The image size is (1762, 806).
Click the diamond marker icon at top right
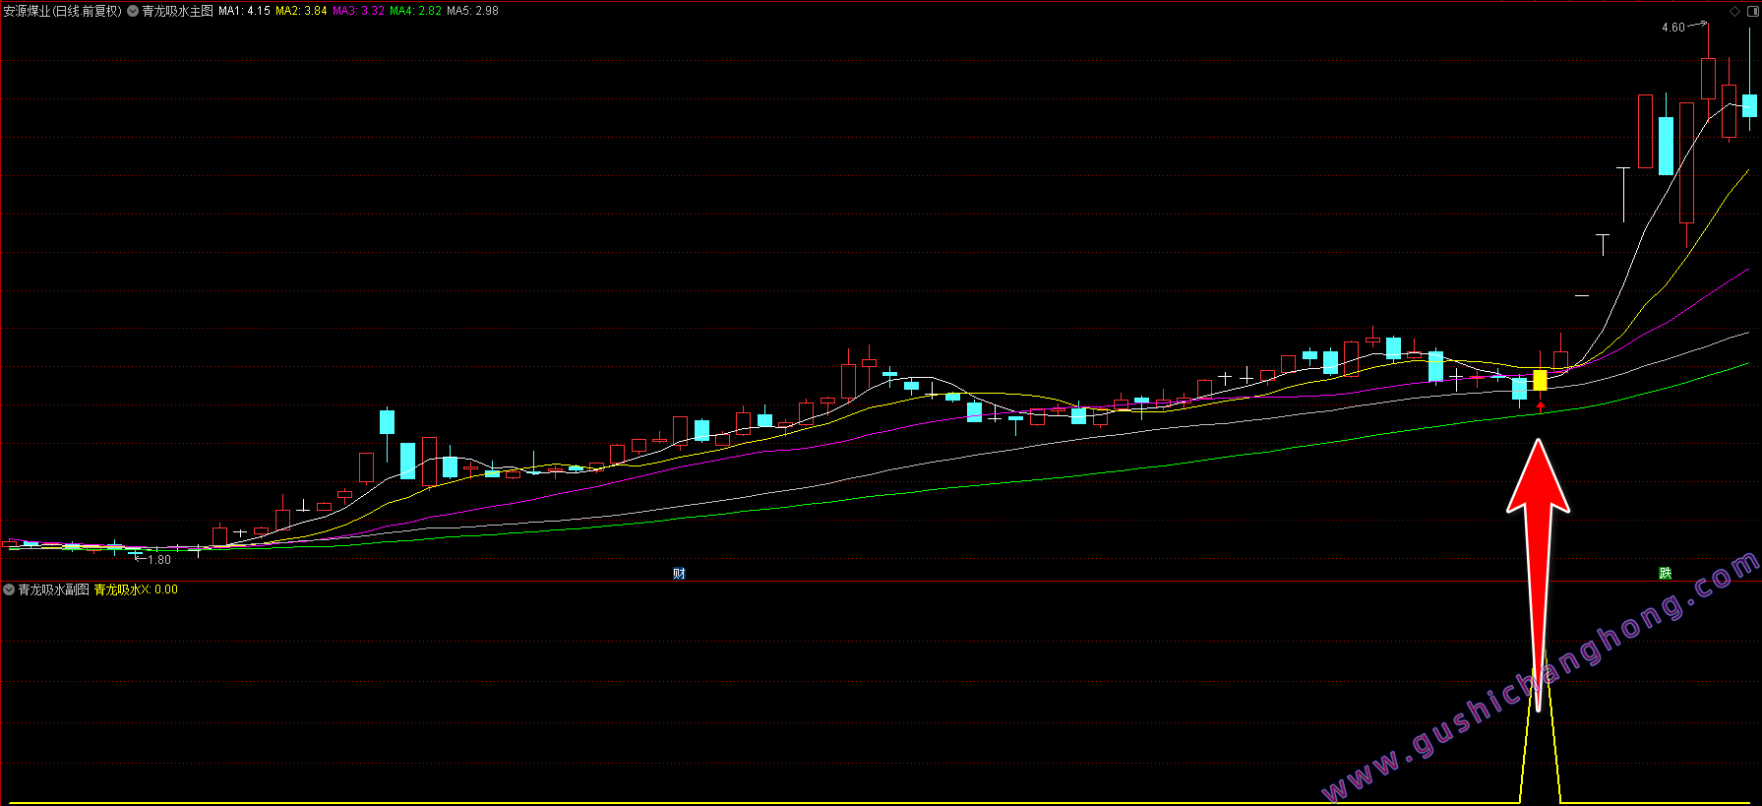1734,11
